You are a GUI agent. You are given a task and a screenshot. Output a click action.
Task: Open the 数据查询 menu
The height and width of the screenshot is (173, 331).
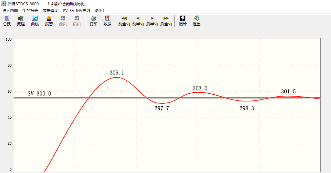click(x=50, y=11)
